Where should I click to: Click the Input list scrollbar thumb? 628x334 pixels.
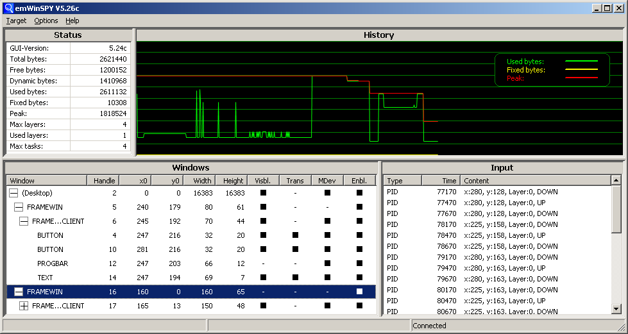pos(616,208)
